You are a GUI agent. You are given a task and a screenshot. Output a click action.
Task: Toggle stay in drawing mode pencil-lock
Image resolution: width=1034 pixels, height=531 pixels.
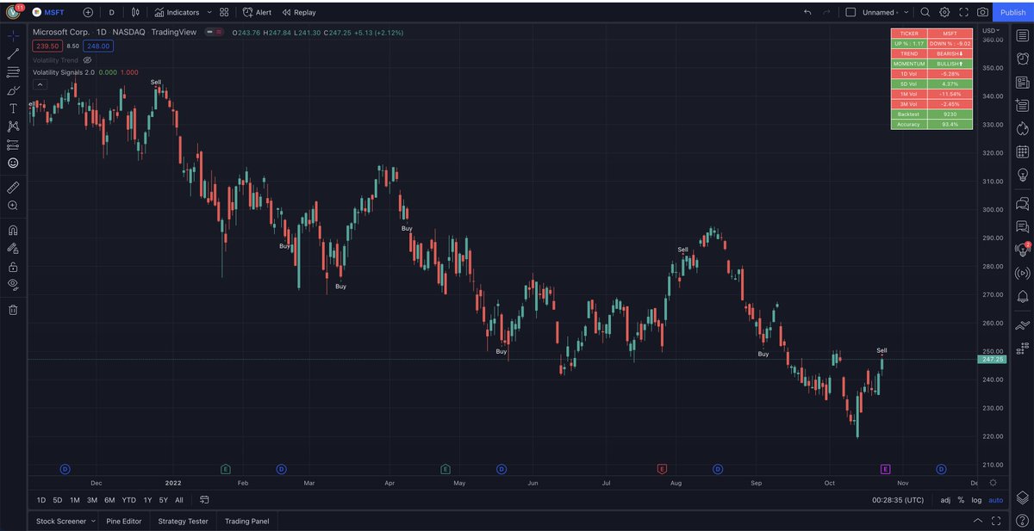tap(13, 248)
